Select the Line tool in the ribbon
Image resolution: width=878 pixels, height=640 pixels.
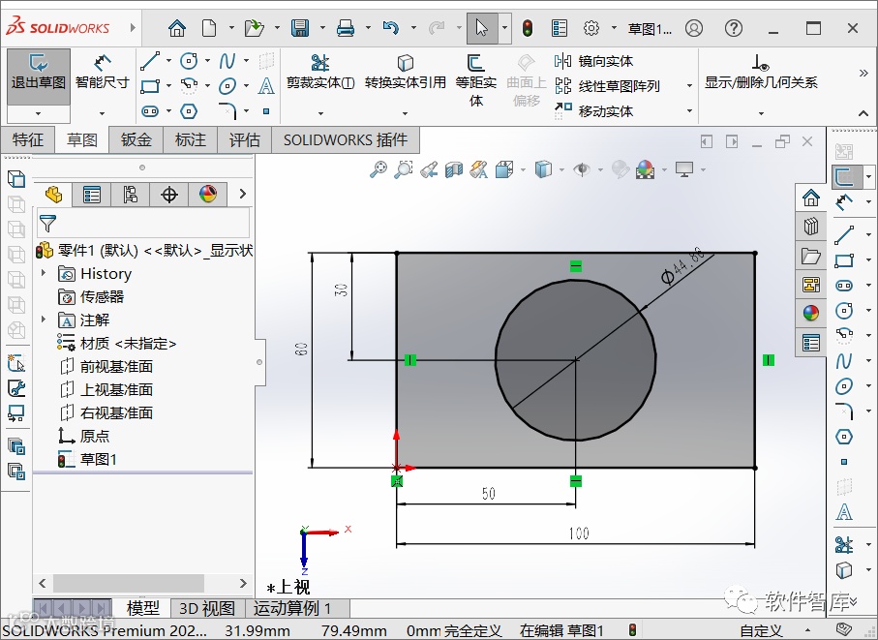pos(149,60)
